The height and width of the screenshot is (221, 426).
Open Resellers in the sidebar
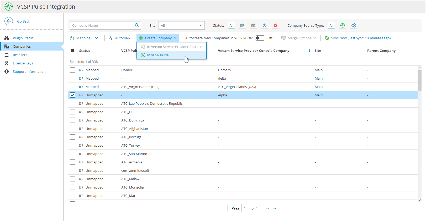point(20,55)
